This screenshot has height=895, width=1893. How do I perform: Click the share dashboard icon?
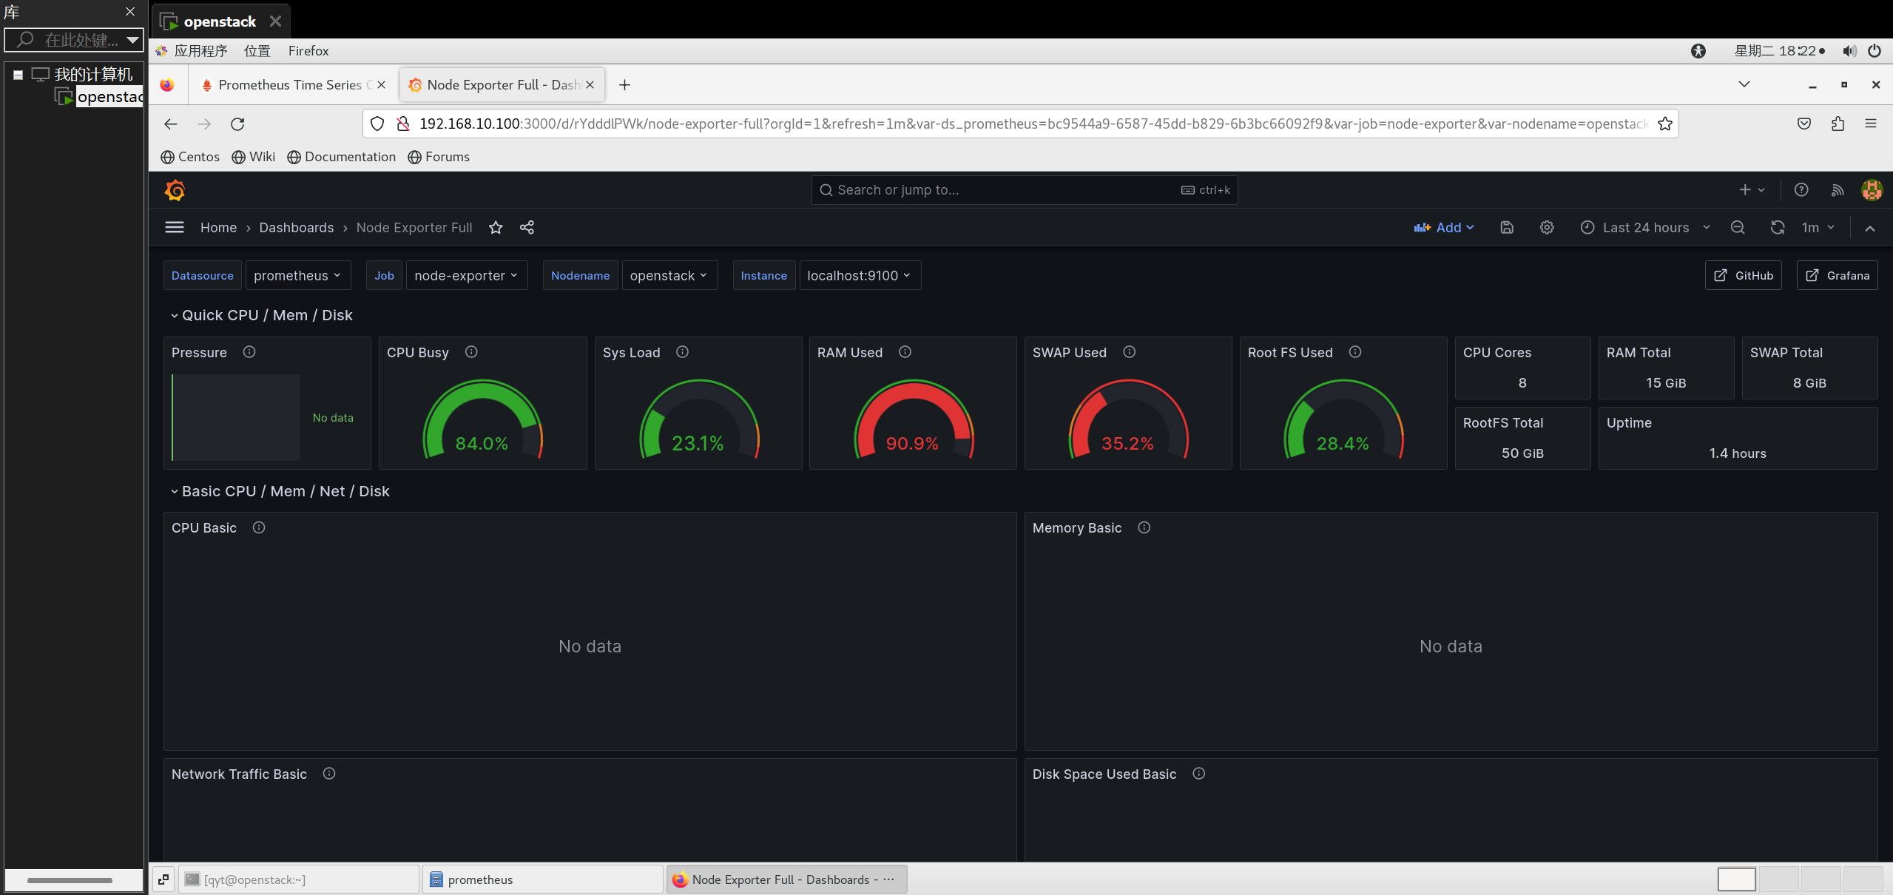[527, 228]
